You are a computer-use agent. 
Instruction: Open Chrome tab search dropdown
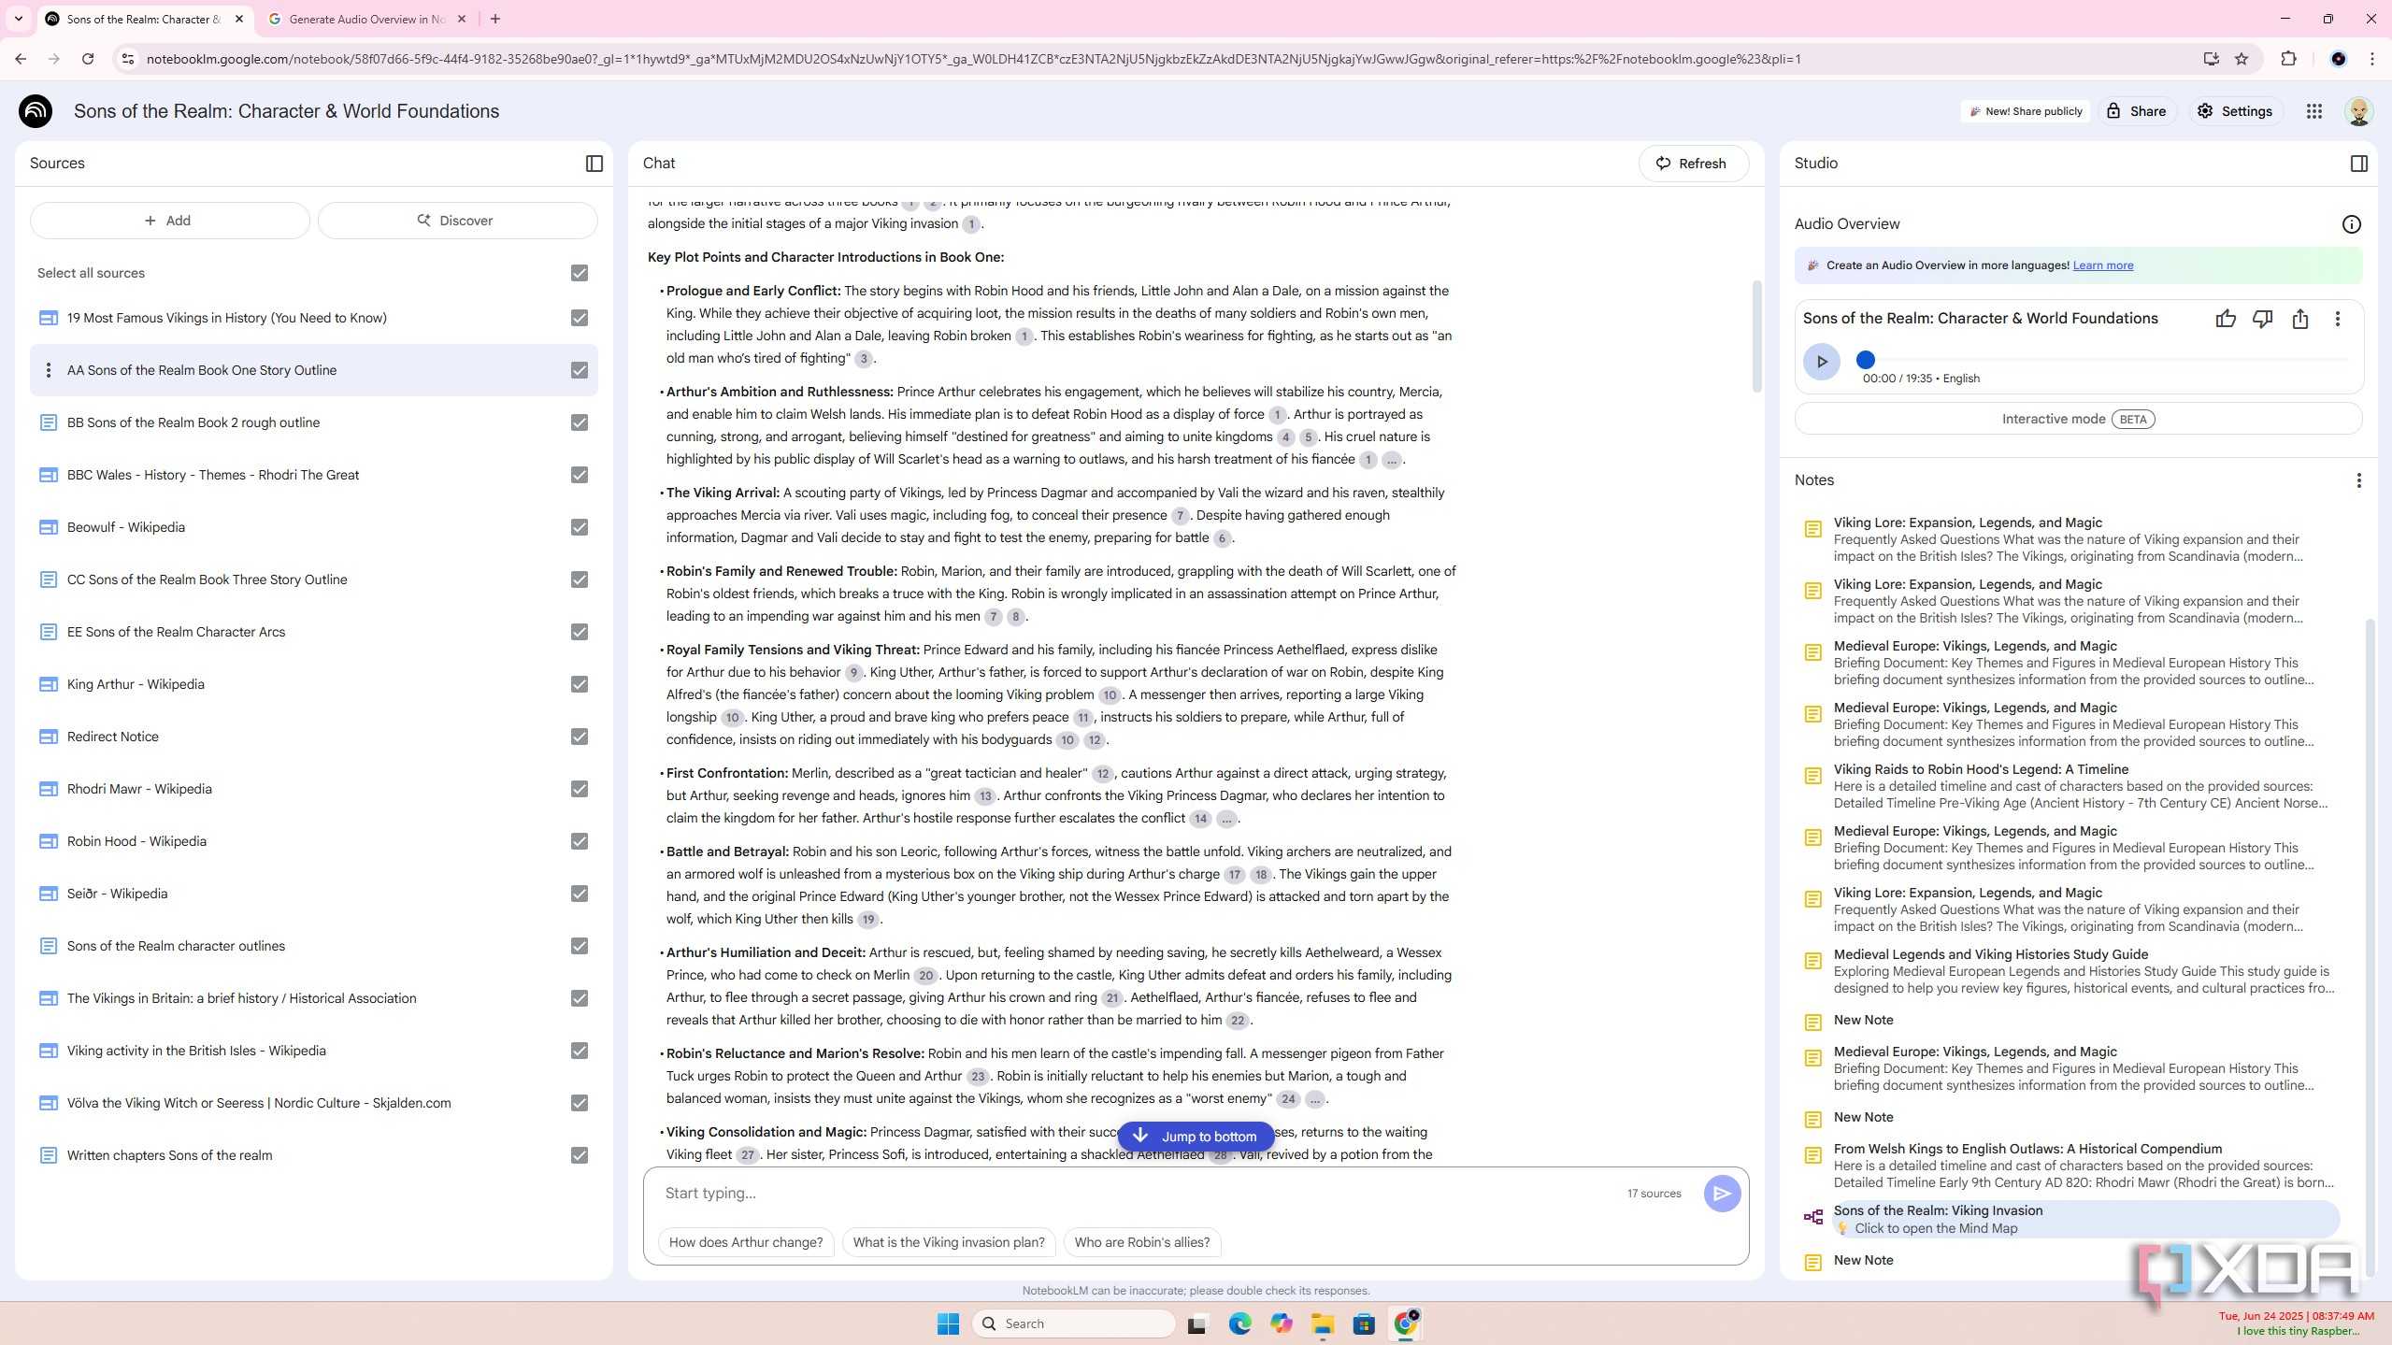point(18,19)
